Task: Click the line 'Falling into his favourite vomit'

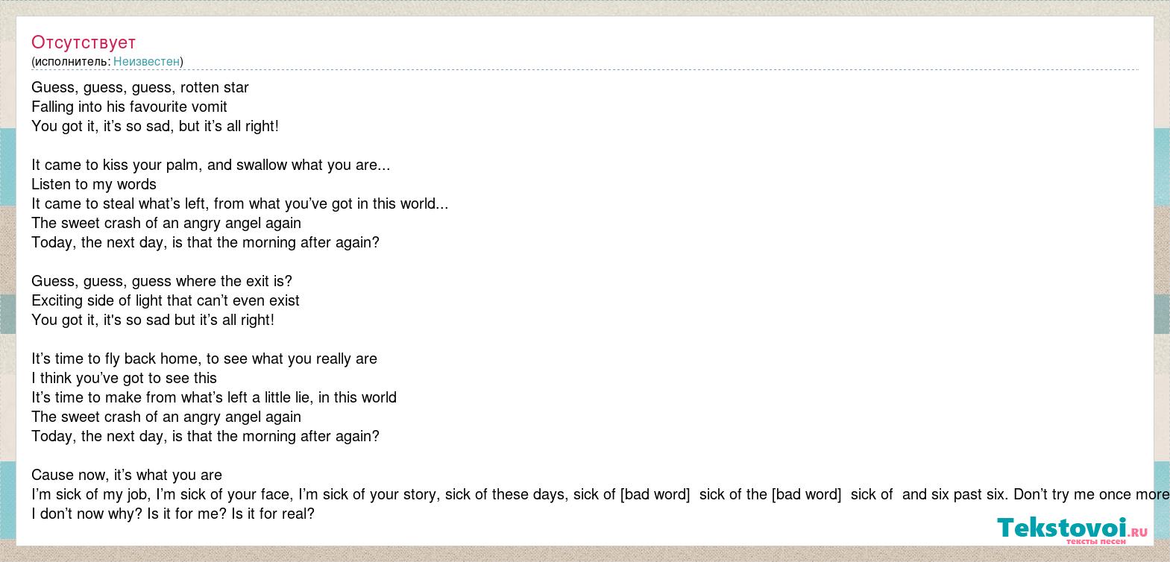Action: pyautogui.click(x=129, y=107)
